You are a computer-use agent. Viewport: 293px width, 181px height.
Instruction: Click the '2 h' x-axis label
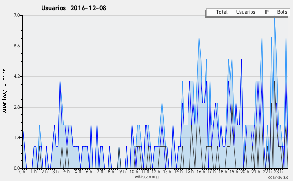click(x=44, y=171)
